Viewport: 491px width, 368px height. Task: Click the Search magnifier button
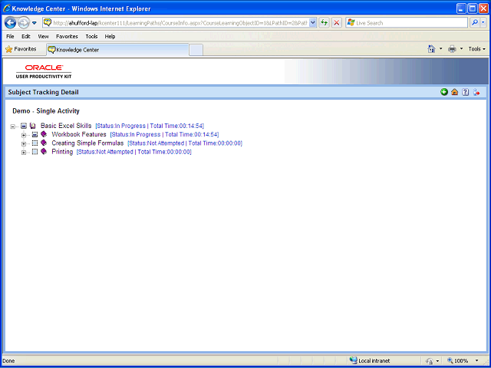[x=475, y=22]
